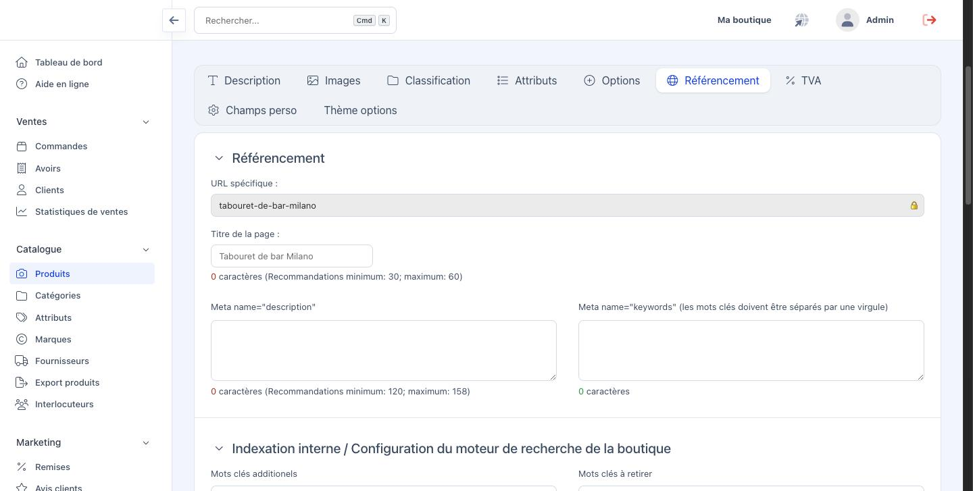Click the Rechercher search field

pyautogui.click(x=295, y=20)
